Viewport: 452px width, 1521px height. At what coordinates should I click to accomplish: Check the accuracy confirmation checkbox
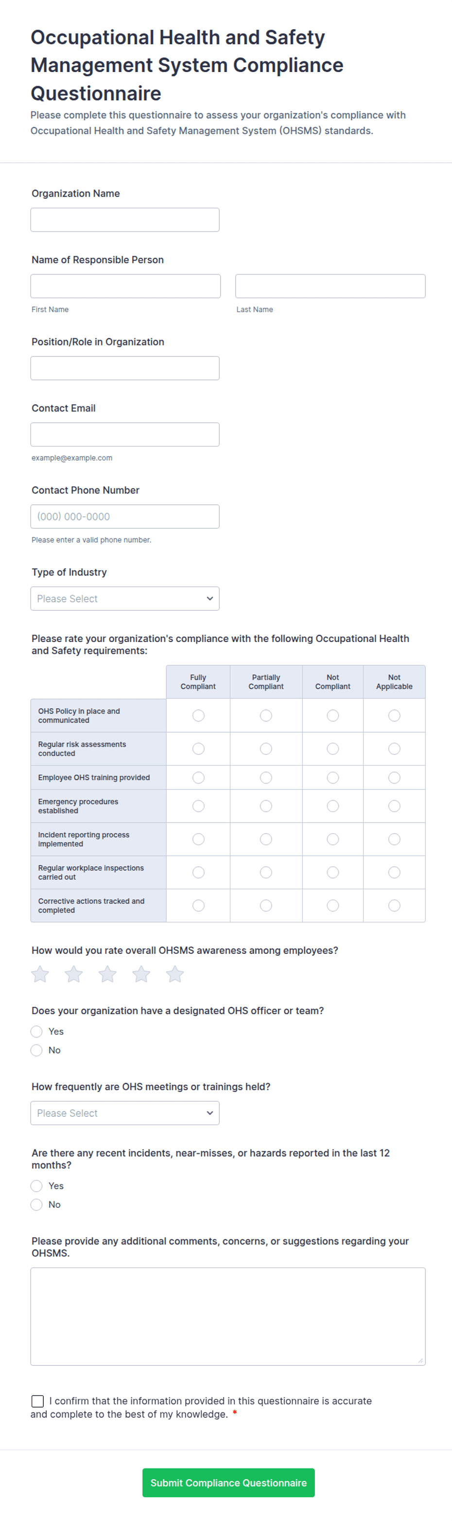click(x=38, y=1400)
